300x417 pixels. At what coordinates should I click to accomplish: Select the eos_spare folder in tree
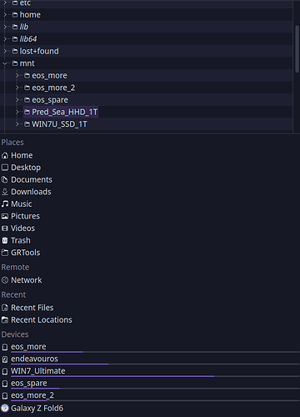pyautogui.click(x=46, y=100)
